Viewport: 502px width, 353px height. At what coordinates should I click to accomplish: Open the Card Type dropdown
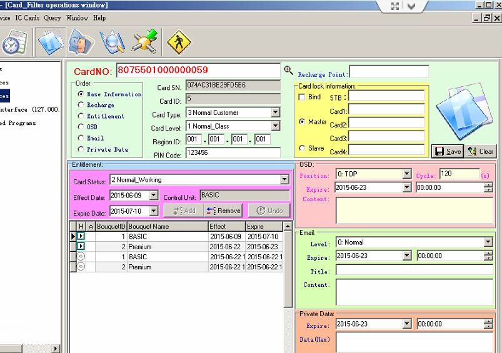click(275, 112)
